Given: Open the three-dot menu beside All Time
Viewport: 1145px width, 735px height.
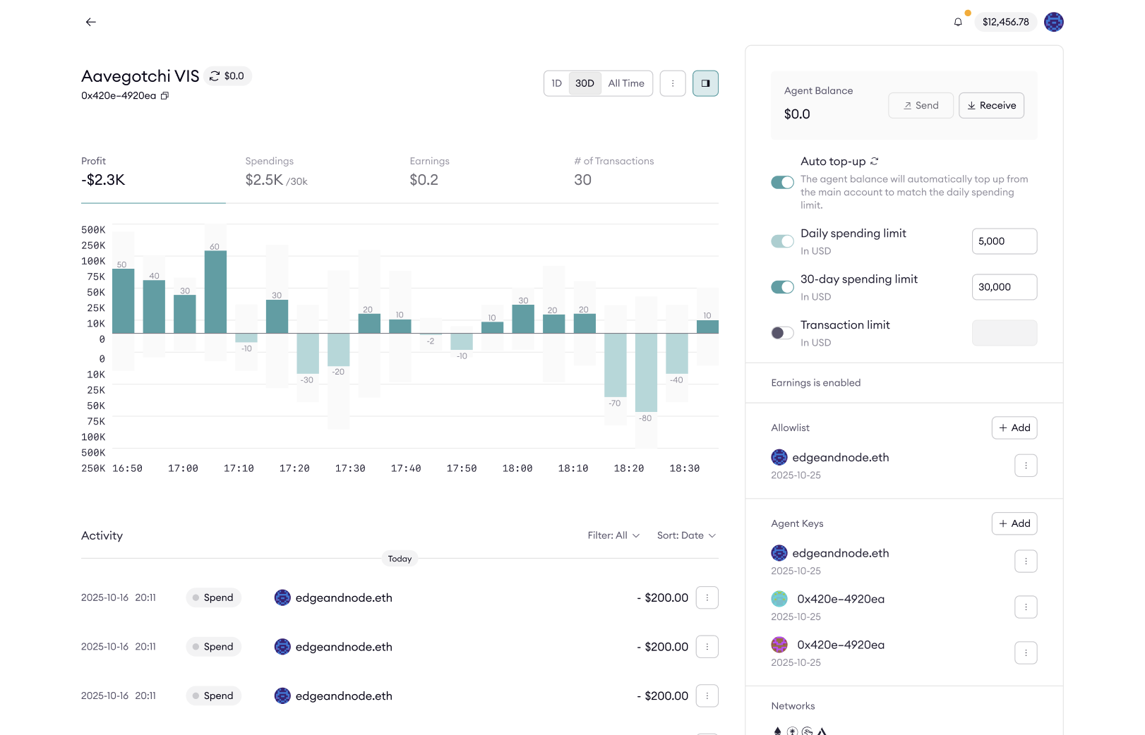Looking at the screenshot, I should click(x=673, y=83).
